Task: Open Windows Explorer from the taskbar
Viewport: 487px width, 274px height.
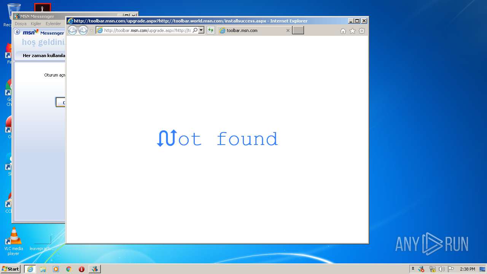Action: point(43,269)
